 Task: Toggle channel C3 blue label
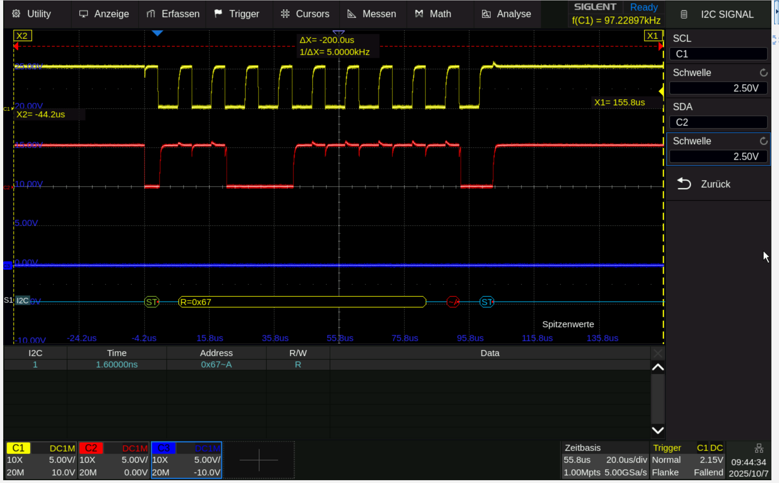tap(164, 448)
